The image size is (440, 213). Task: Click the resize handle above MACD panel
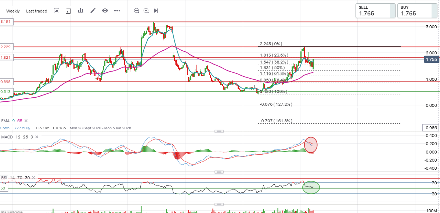click(x=219, y=131)
